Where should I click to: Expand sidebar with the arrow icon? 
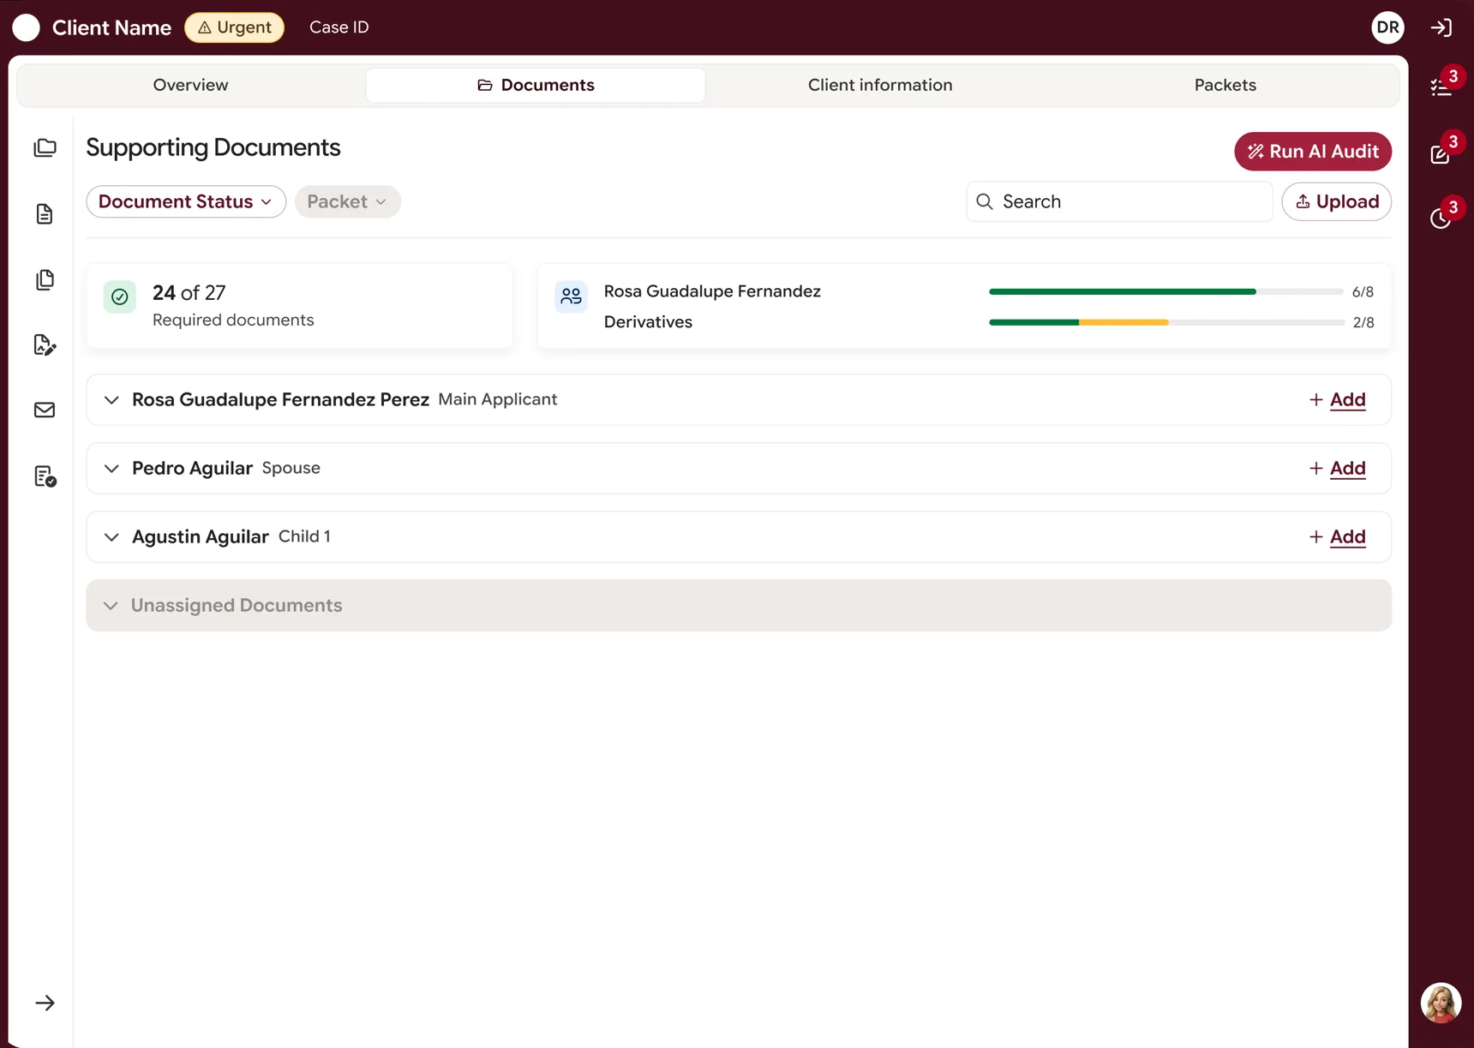[45, 1003]
